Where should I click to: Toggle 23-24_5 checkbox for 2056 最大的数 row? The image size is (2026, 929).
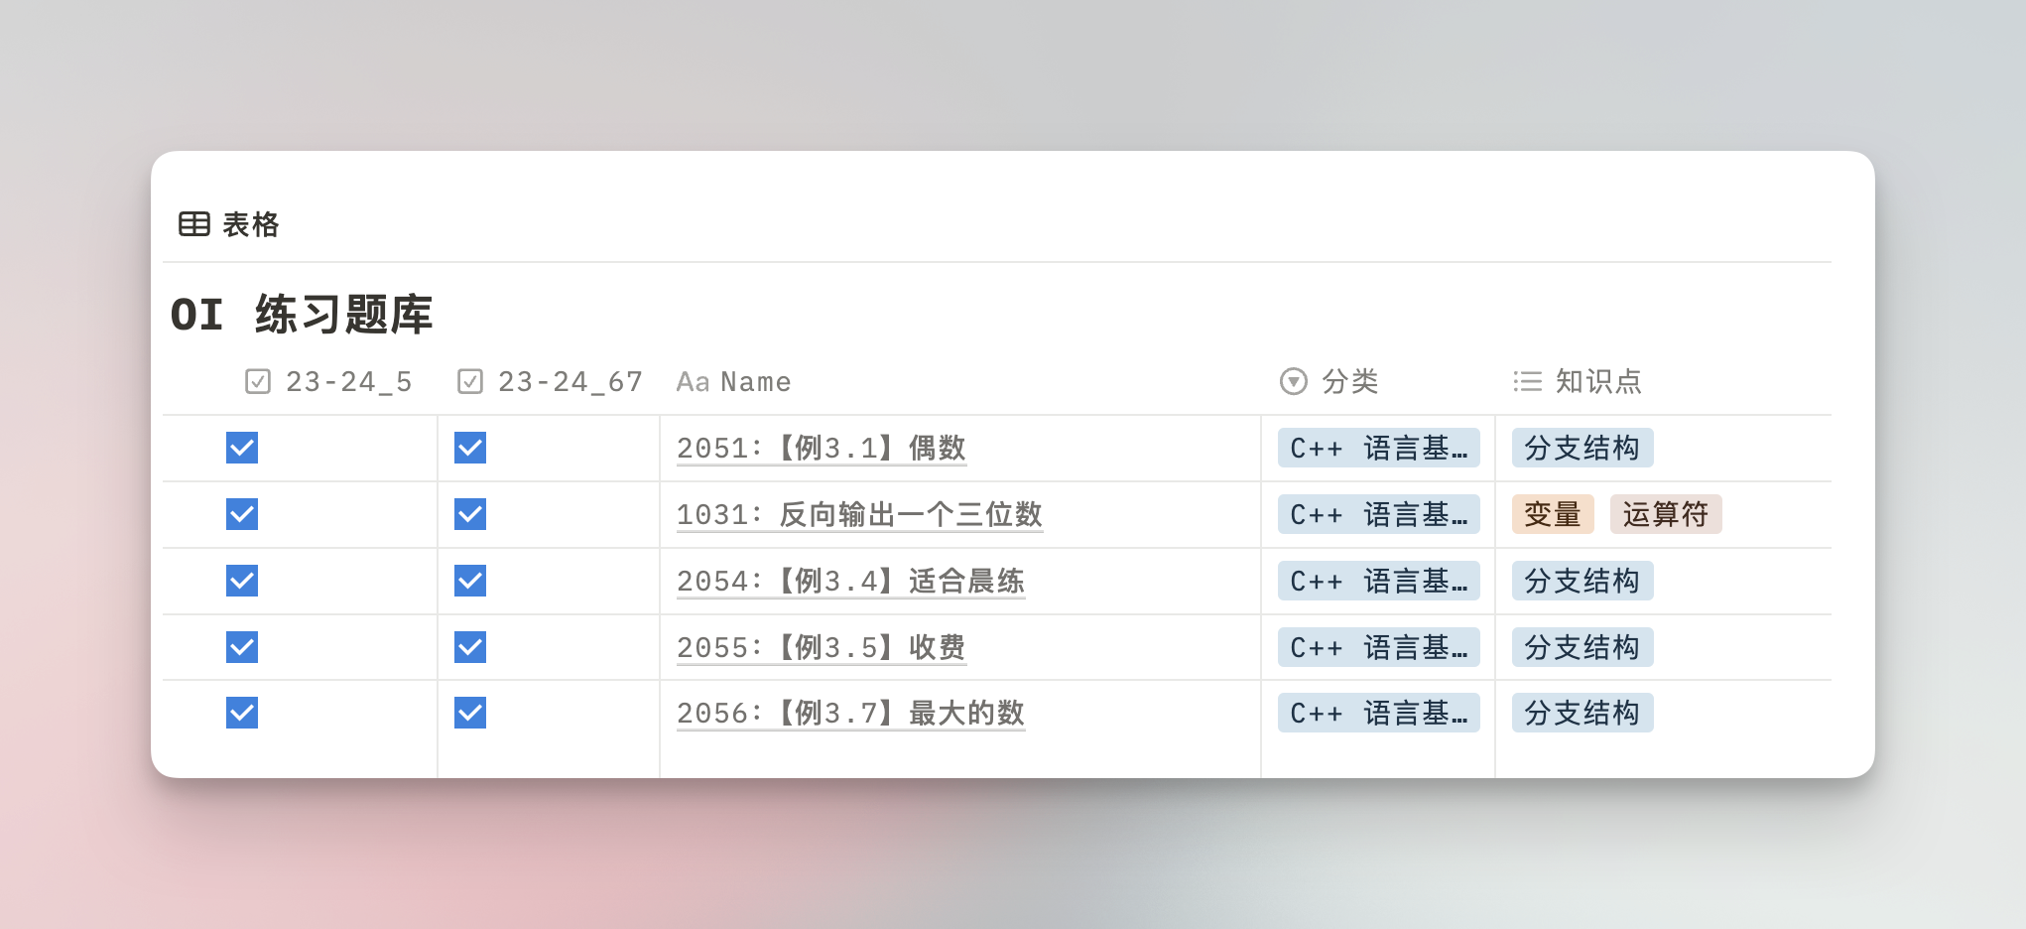(x=242, y=714)
